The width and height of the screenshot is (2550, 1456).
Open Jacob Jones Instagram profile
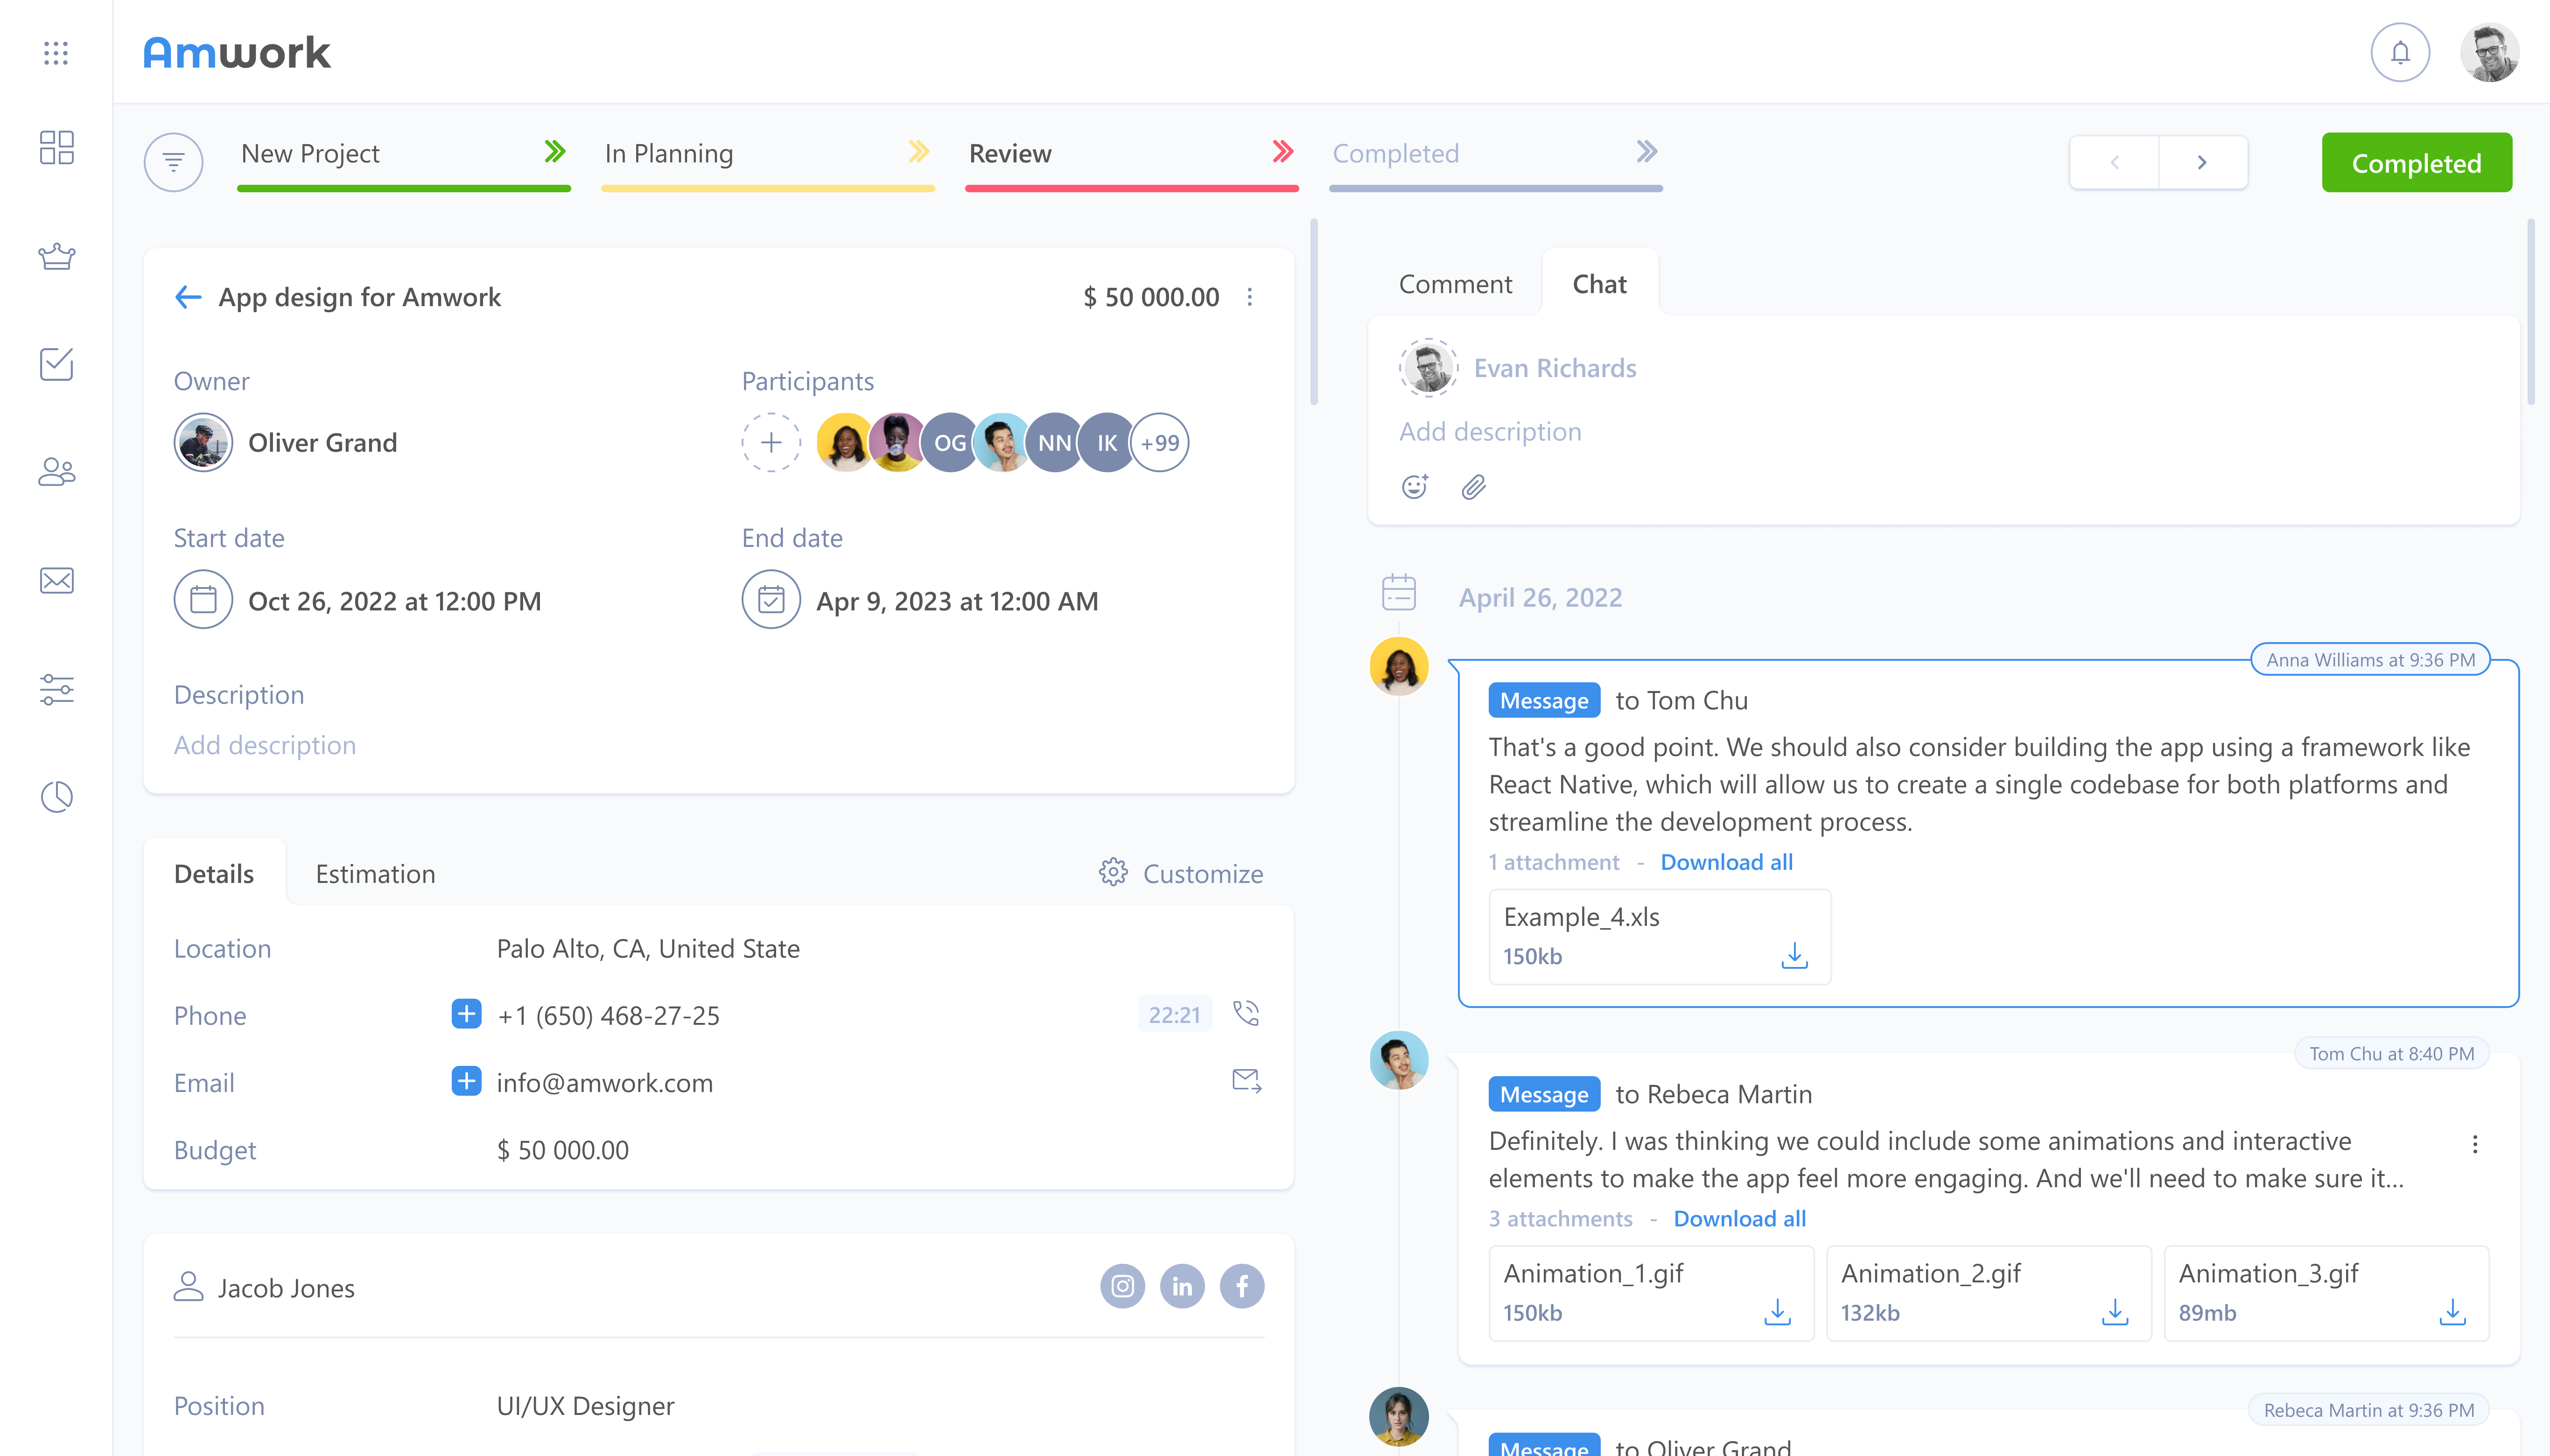(x=1122, y=1286)
